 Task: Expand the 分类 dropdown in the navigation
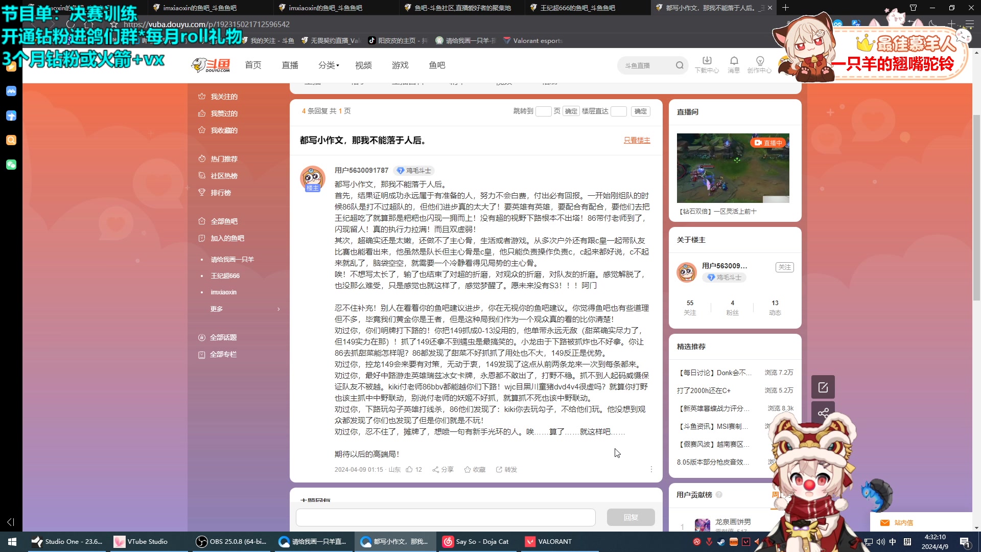(x=329, y=65)
